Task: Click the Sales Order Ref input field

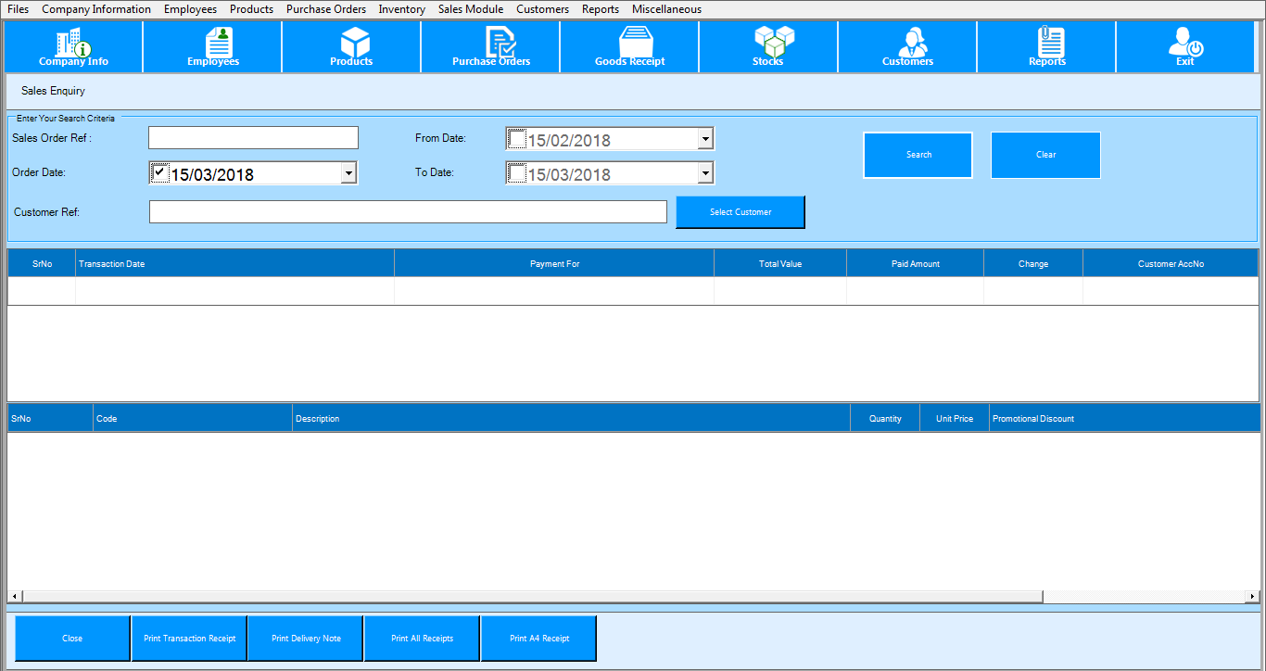Action: (x=253, y=138)
